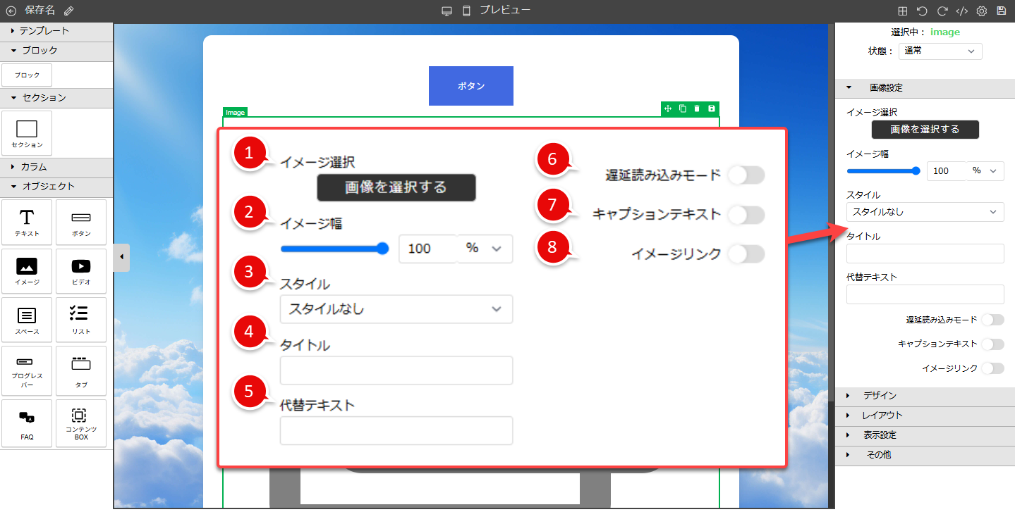Select the テキスト object tool
This screenshot has height=512, width=1015.
pyautogui.click(x=26, y=223)
